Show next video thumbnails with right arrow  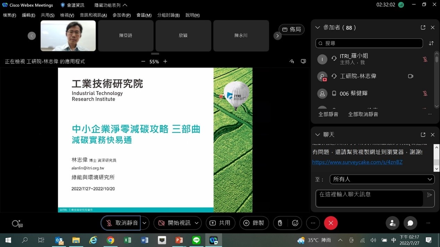tap(277, 36)
